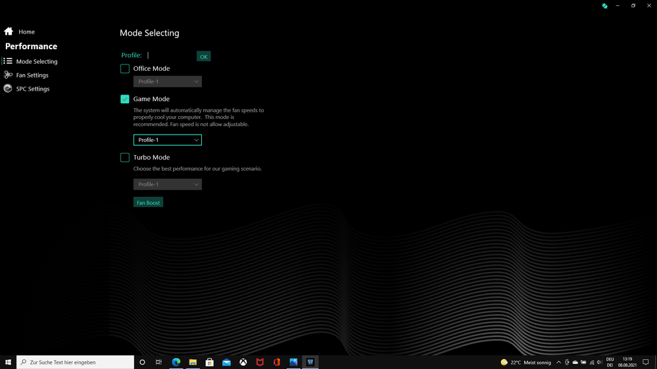This screenshot has width=657, height=369.
Task: Open Fan Settings fan icon
Action: (x=8, y=75)
